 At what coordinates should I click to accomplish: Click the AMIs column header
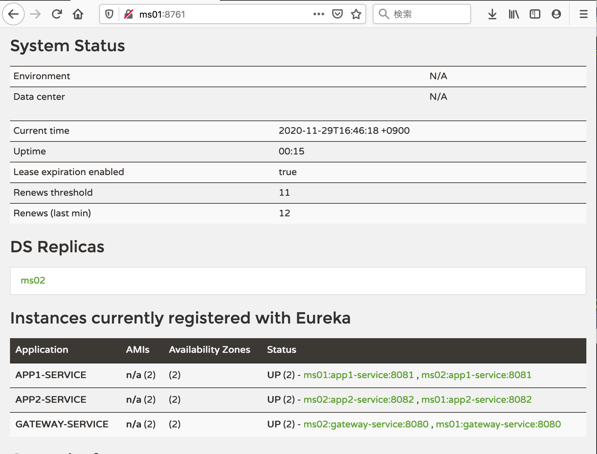[x=138, y=349]
